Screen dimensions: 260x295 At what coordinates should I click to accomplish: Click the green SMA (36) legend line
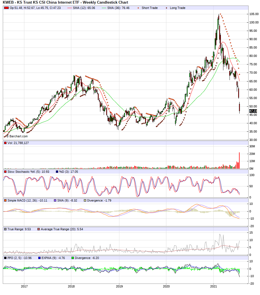click(x=104, y=8)
